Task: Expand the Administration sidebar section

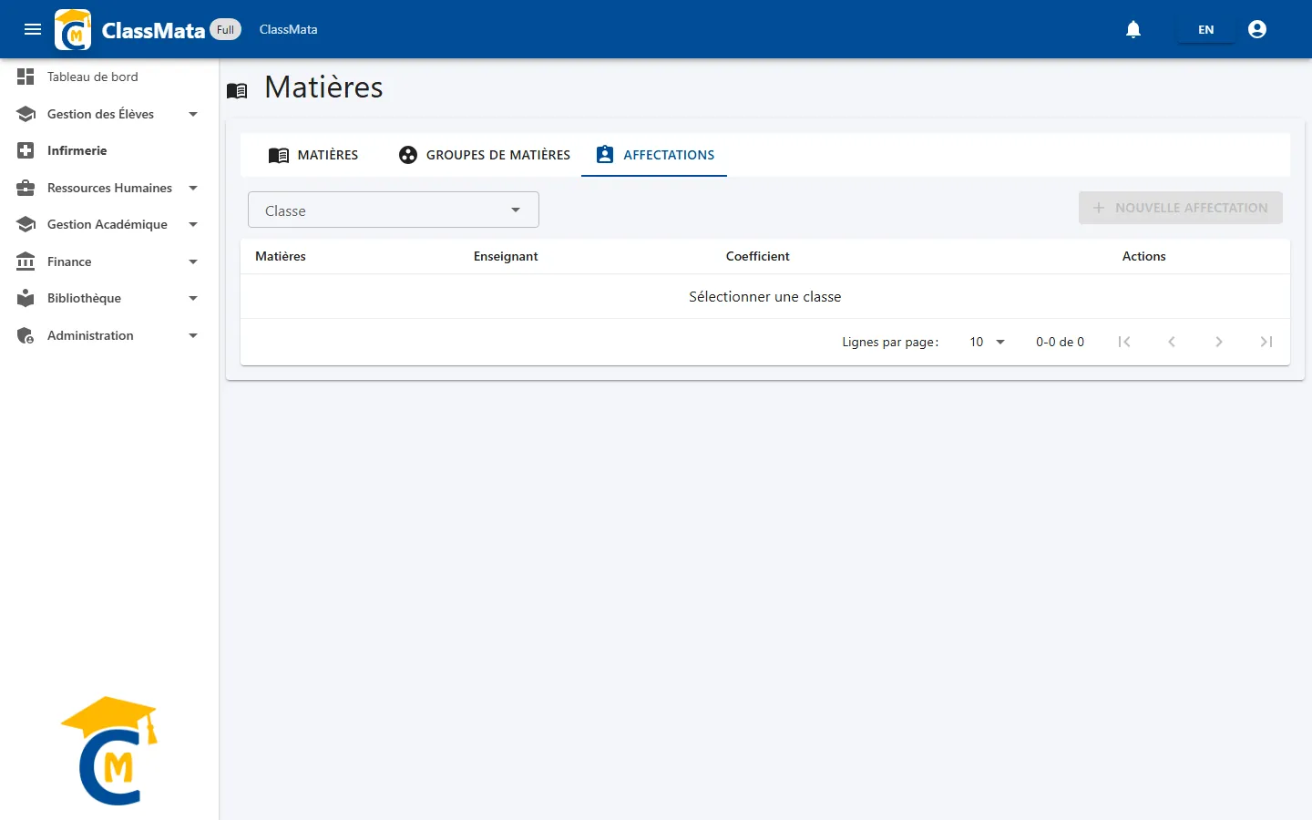Action: tap(109, 335)
